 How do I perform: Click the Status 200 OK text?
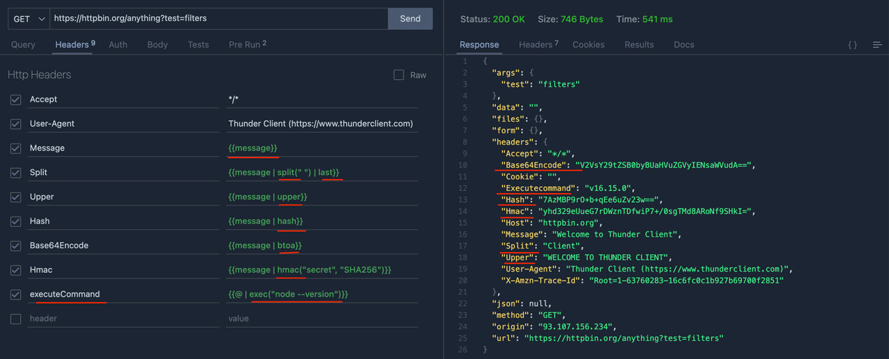(492, 19)
